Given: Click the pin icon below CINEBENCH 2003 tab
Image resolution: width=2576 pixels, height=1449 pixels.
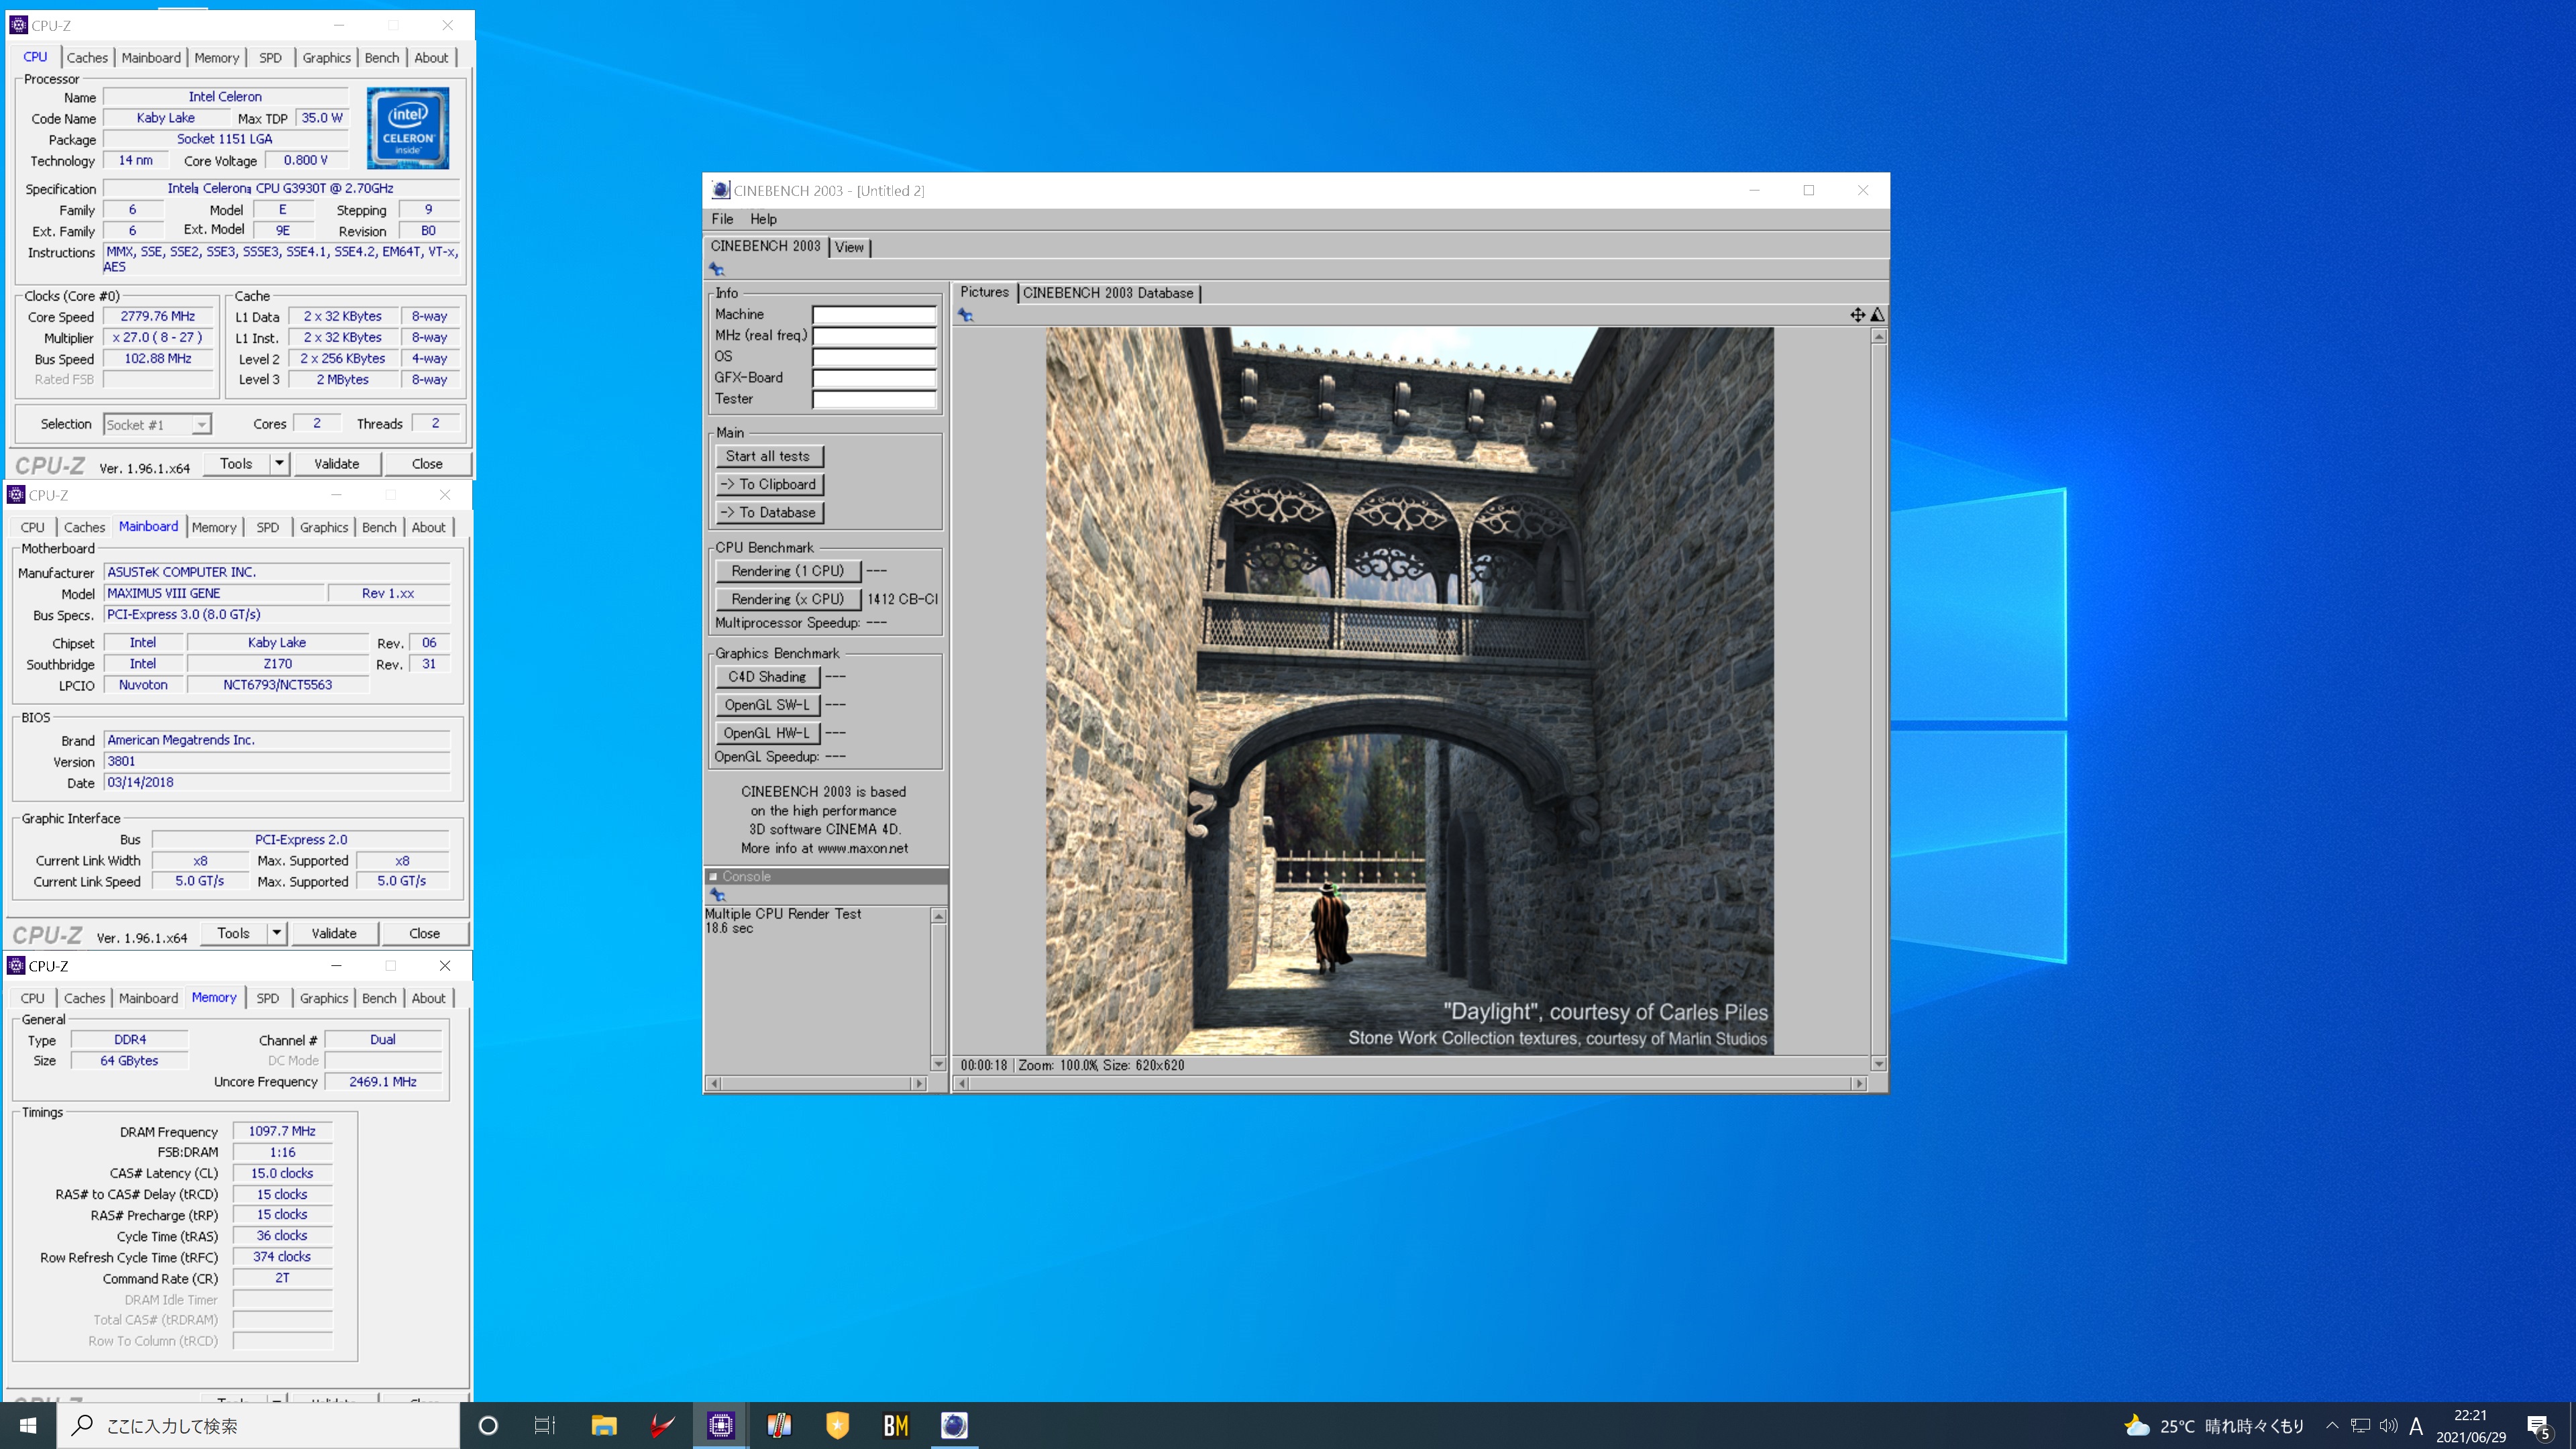Looking at the screenshot, I should [717, 269].
